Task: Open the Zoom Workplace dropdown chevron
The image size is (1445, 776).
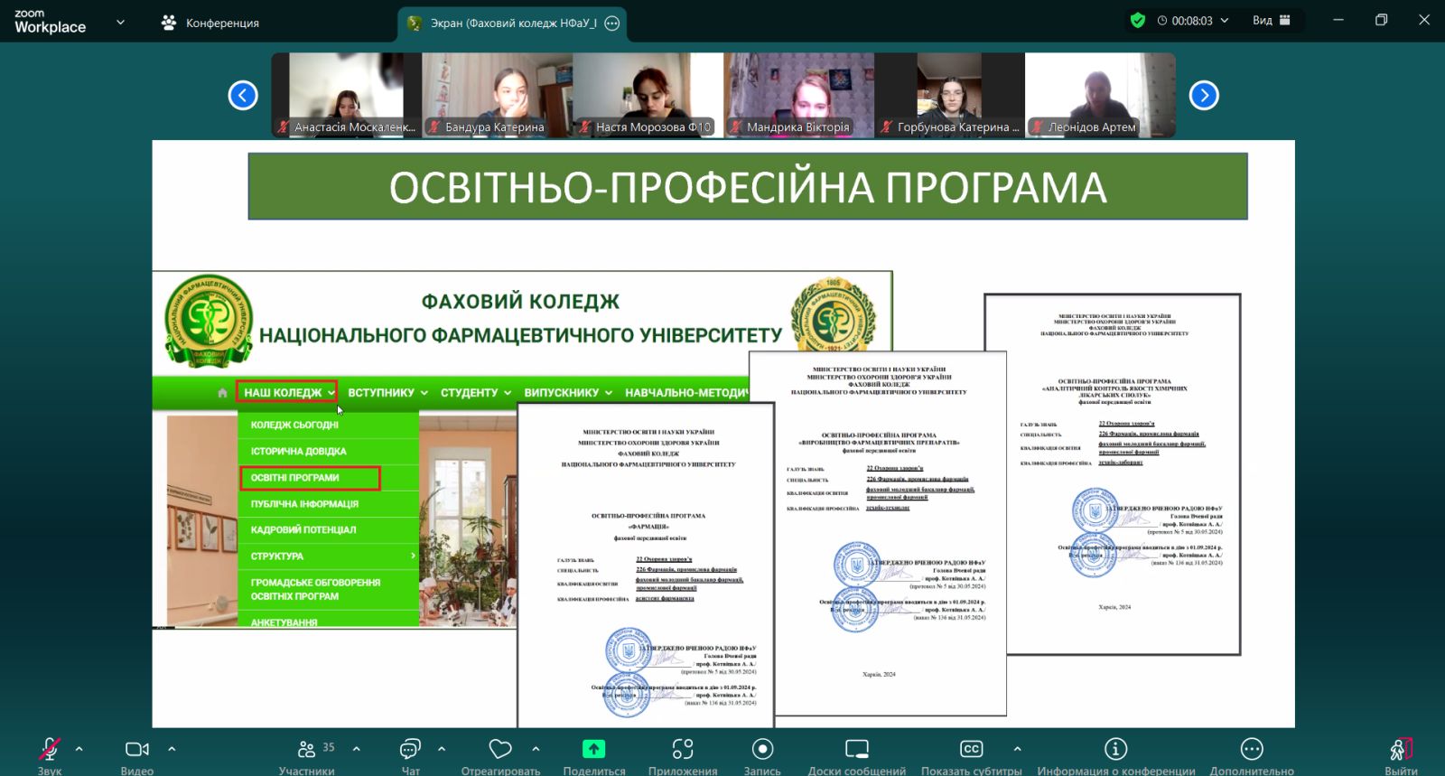Action: [120, 22]
